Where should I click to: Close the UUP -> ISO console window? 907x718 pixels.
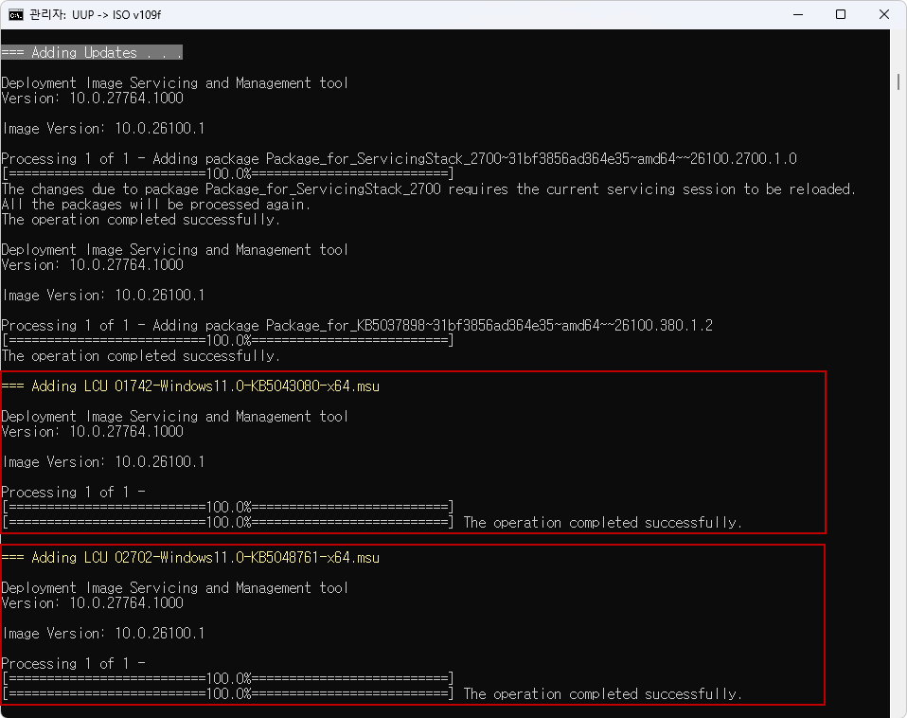tap(884, 14)
